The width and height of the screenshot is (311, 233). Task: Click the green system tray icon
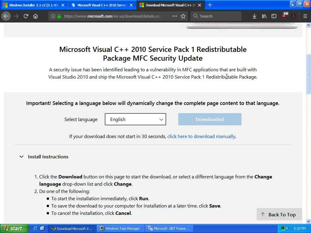pyautogui.click(x=283, y=228)
